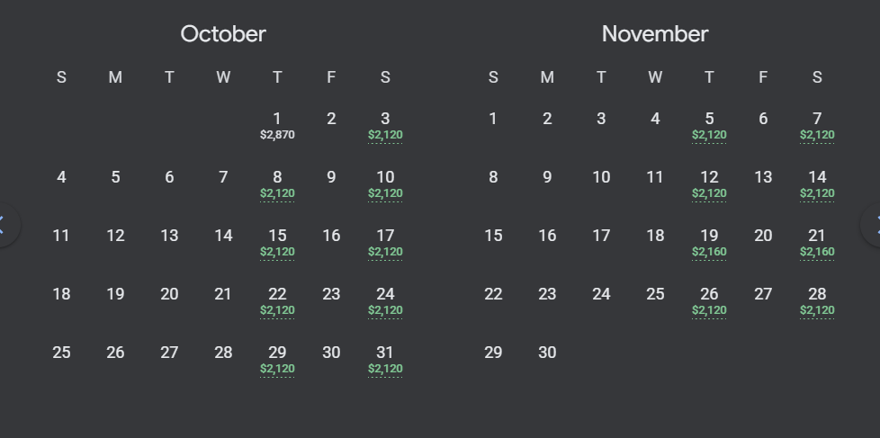Click October 24 in the calendar
The height and width of the screenshot is (438, 880).
(385, 301)
